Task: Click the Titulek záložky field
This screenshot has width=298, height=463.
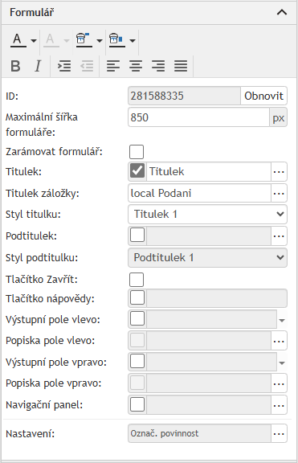Action: pyautogui.click(x=199, y=193)
